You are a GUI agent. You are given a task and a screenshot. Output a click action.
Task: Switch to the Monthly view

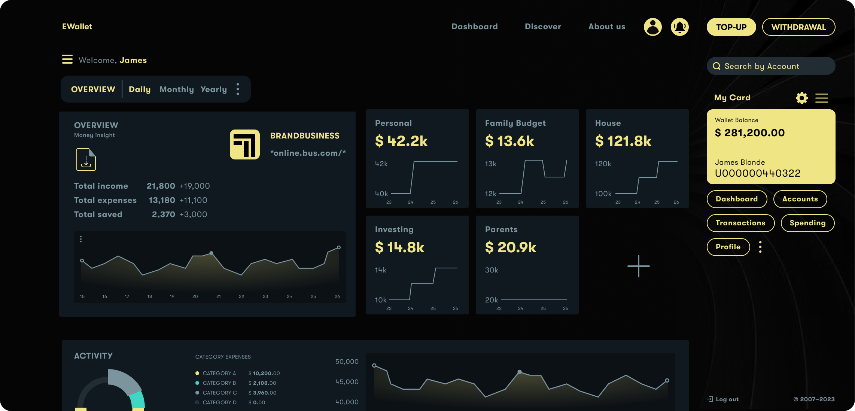pyautogui.click(x=177, y=89)
